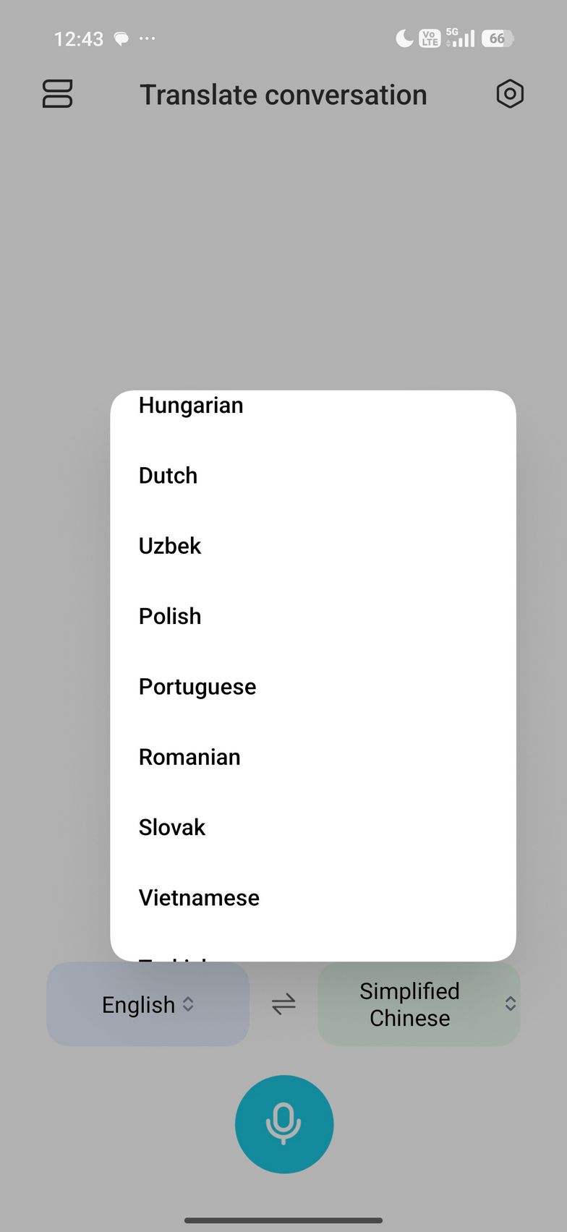
Task: Tap the do-not-disturb moon icon
Action: (x=404, y=38)
